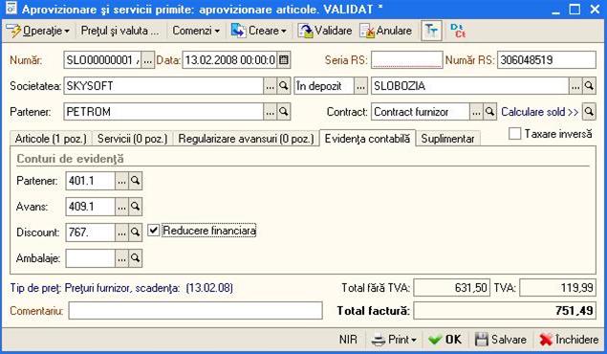Screen dimensions: 607x354
Task: Click the Anulare toolbar button
Action: 385,31
